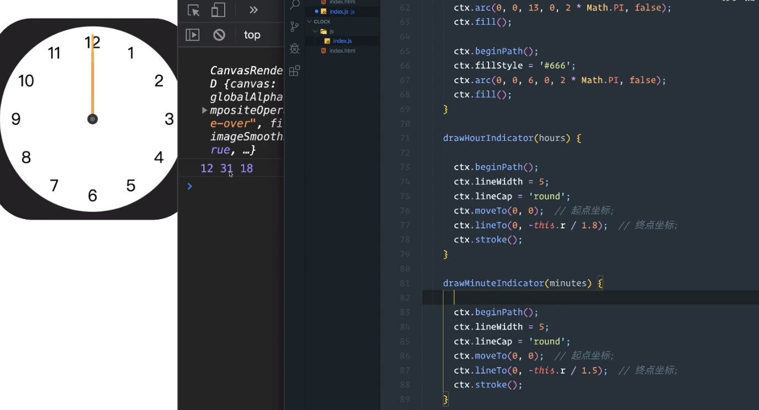Click the console prompt input line
Viewport: 759px width, 410px height.
pyautogui.click(x=237, y=186)
